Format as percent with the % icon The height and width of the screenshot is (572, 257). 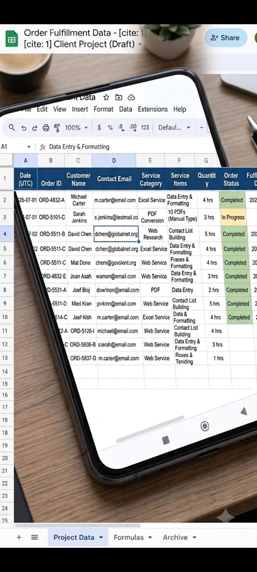pyautogui.click(x=110, y=128)
